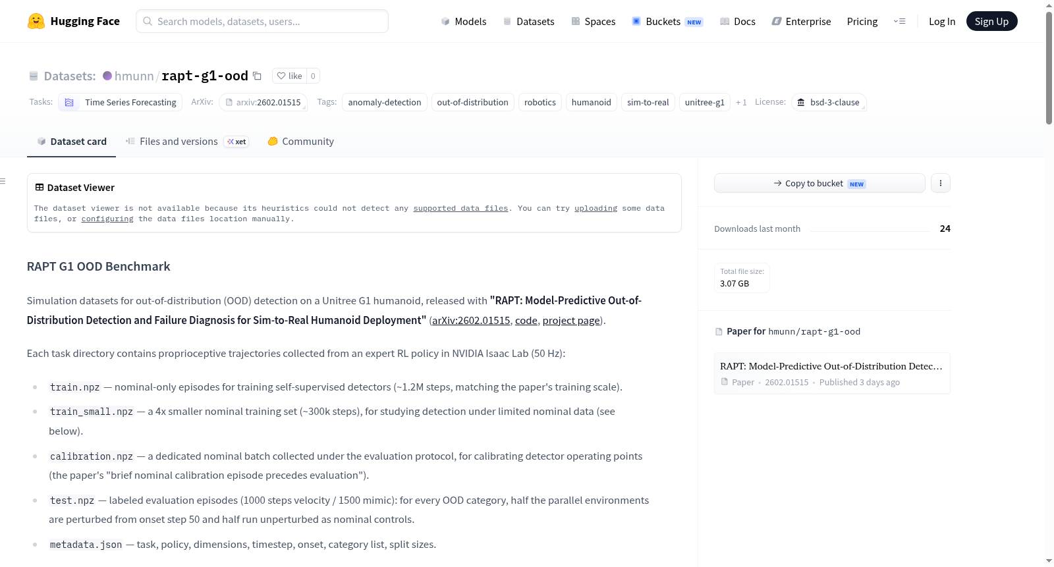Click the Datasets: breadcrumb label
The image size is (1054, 567).
pos(70,76)
